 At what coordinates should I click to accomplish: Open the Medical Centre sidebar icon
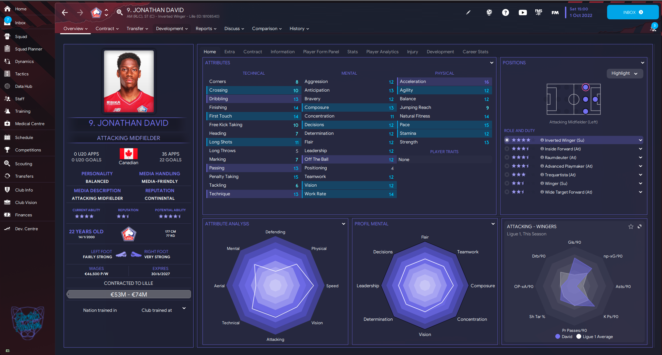point(7,123)
